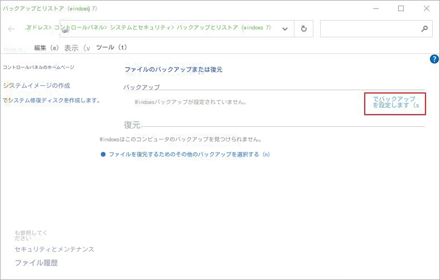Click the back navigation arrow
This screenshot has height=280, width=440.
(x=11, y=29)
